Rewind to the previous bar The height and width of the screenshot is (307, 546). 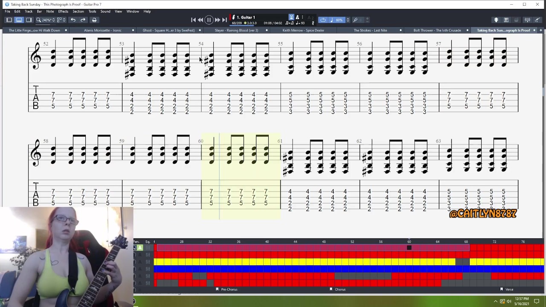tap(200, 20)
